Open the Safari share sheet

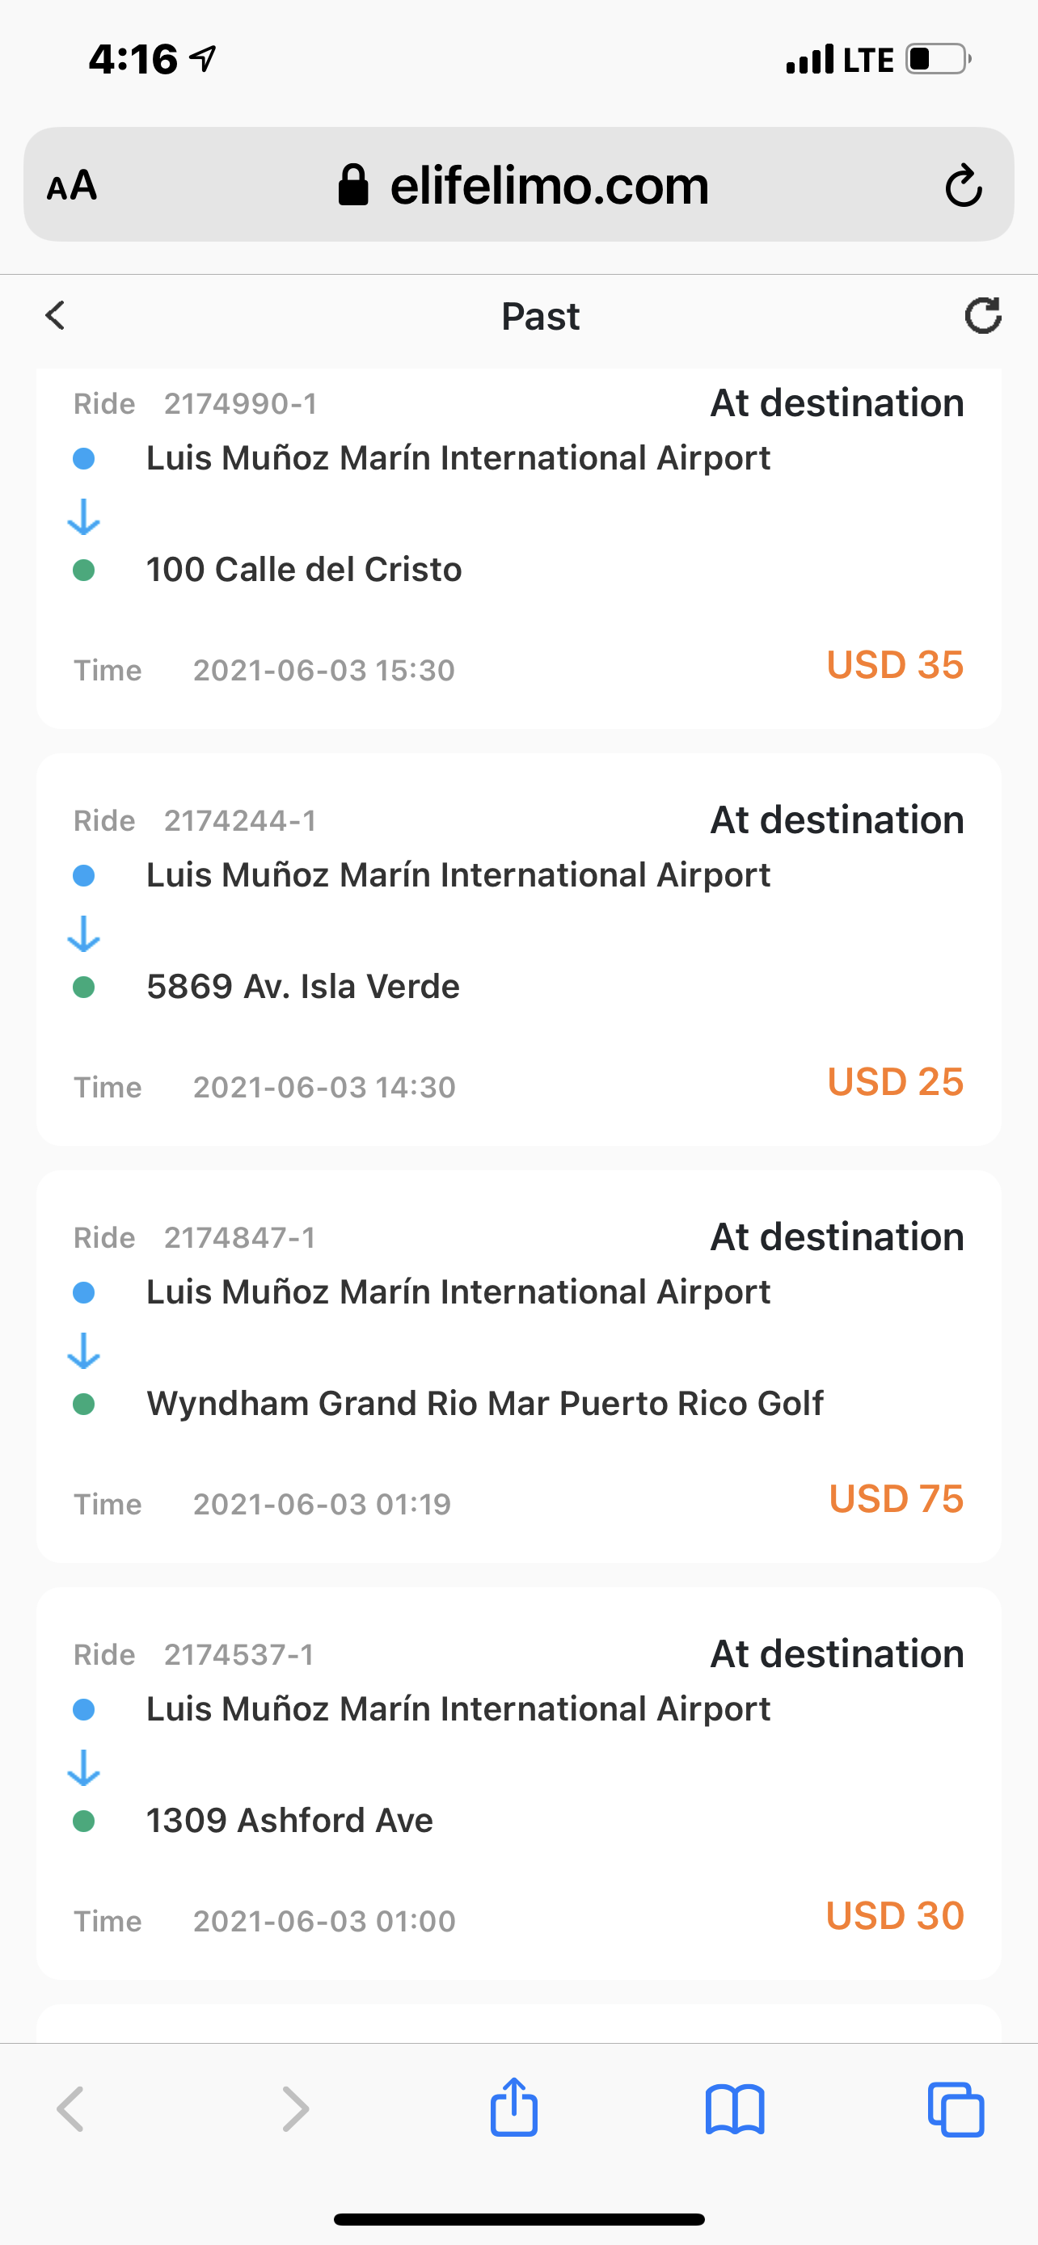(513, 2108)
